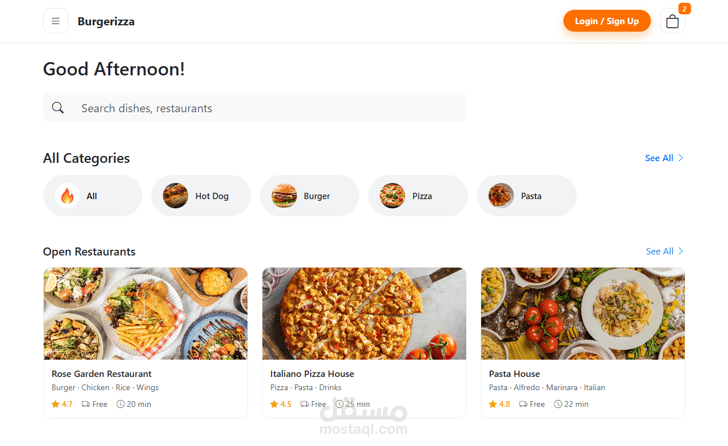Click the Pizza category image
The width and height of the screenshot is (728, 446).
392,196
